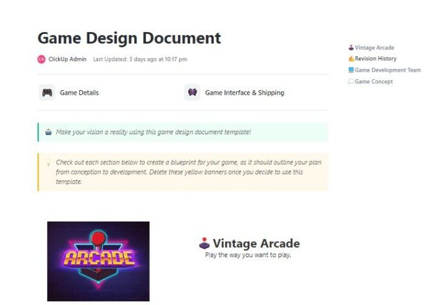Click the blue book icon beside Game Development Team
448x305 pixels.
351,70
